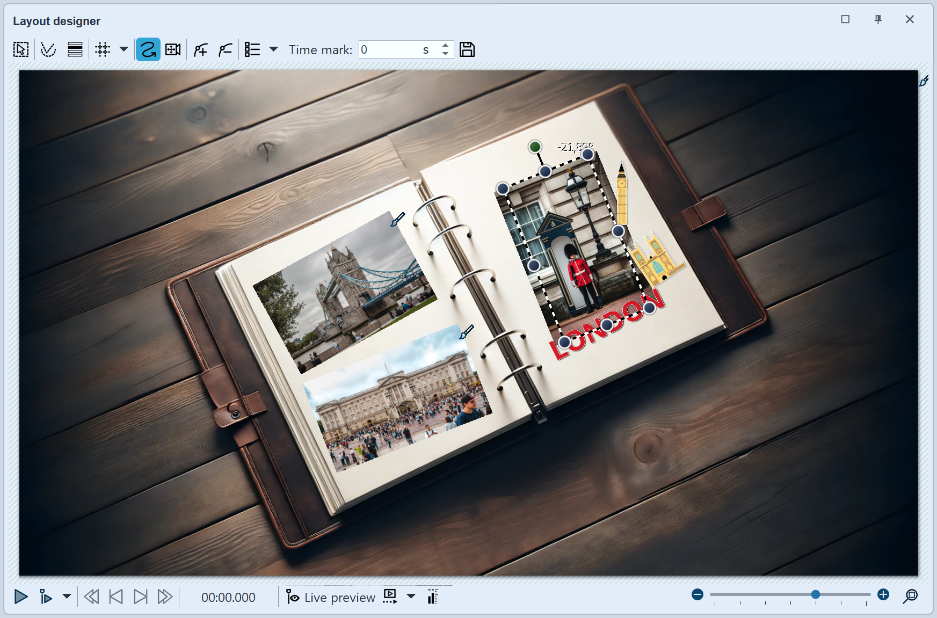Select the trajectory editing tool
This screenshot has width=937, height=618.
(x=48, y=49)
